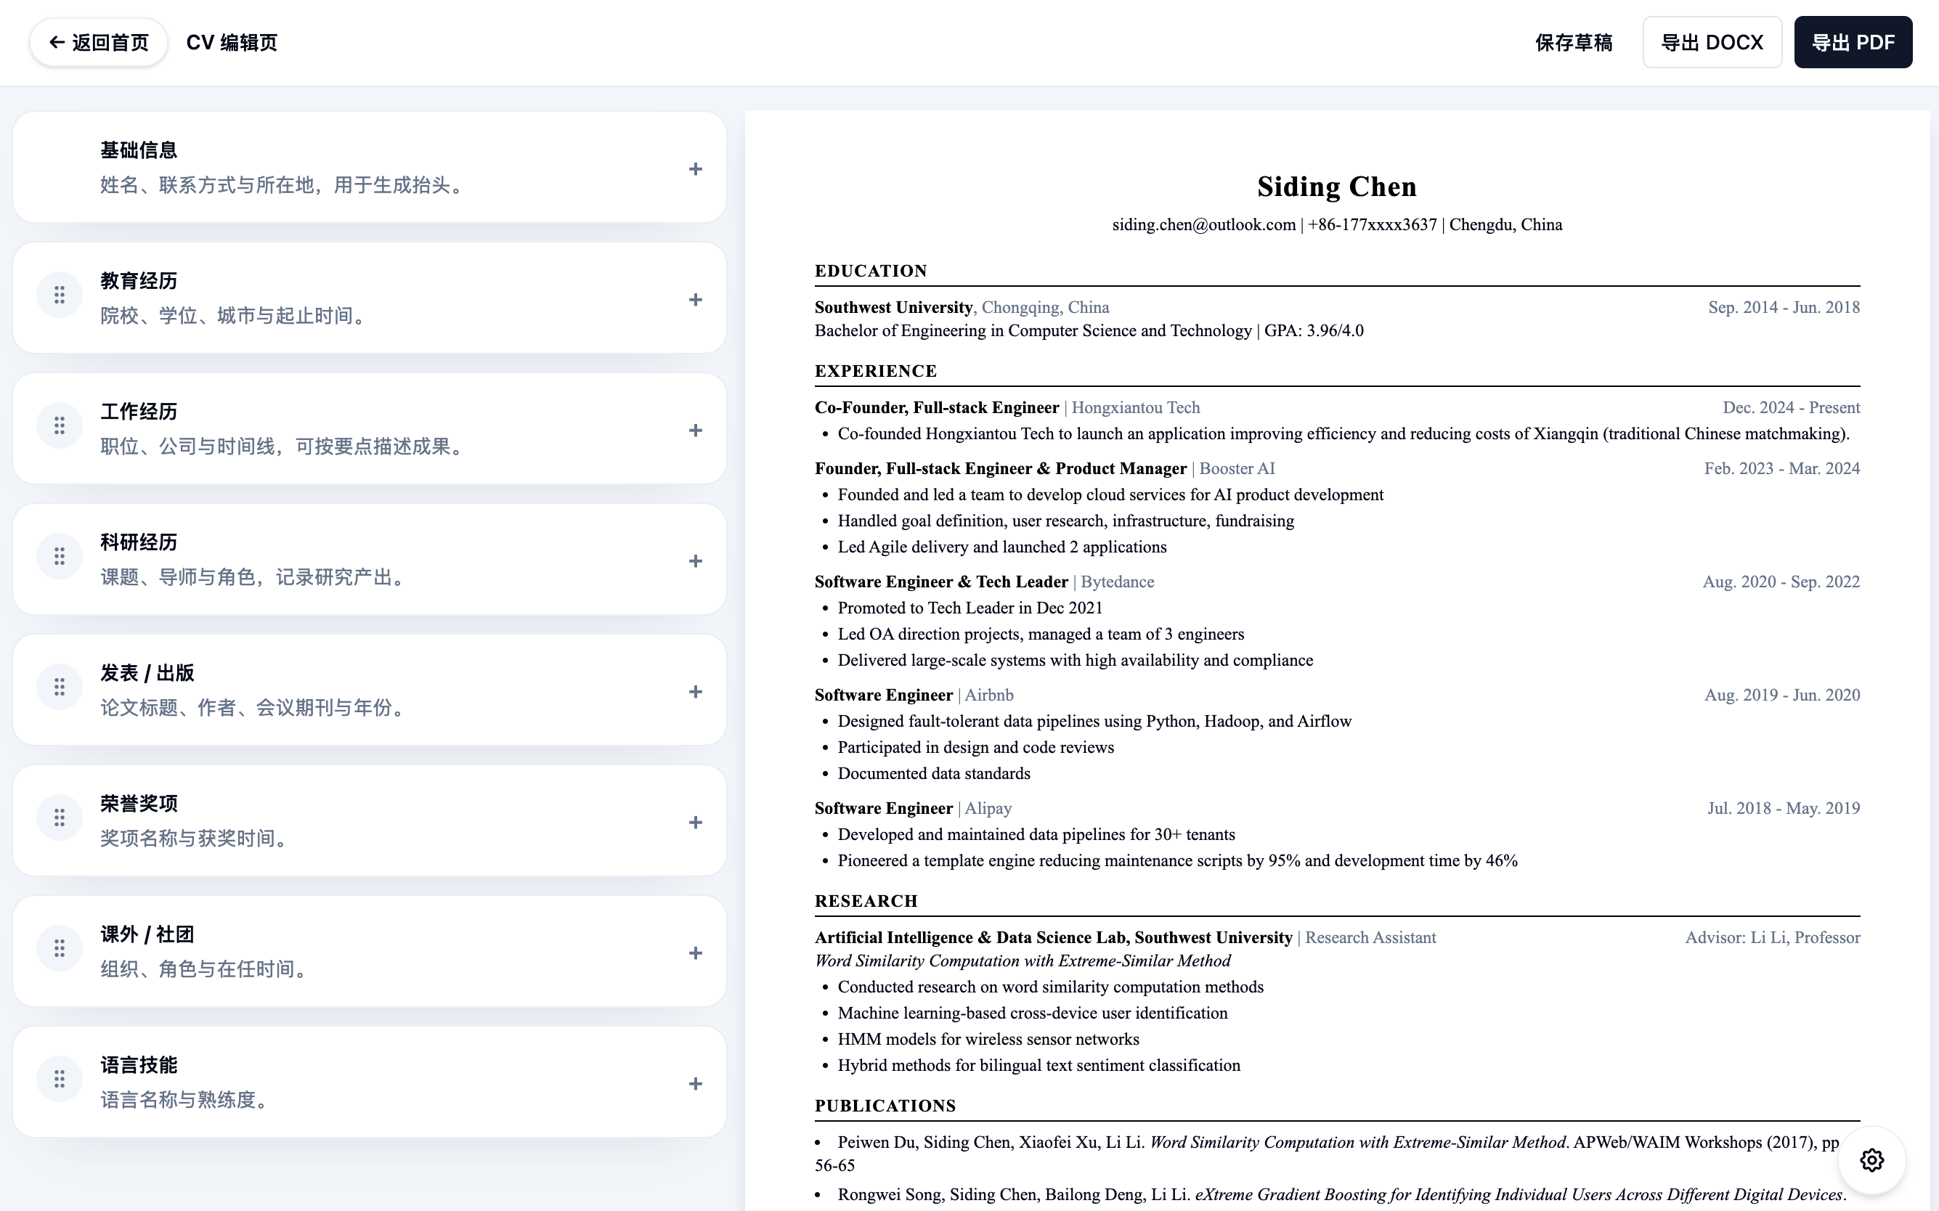Expand the 教育经历 section with plus
This screenshot has width=1939, height=1211.
[x=695, y=300]
